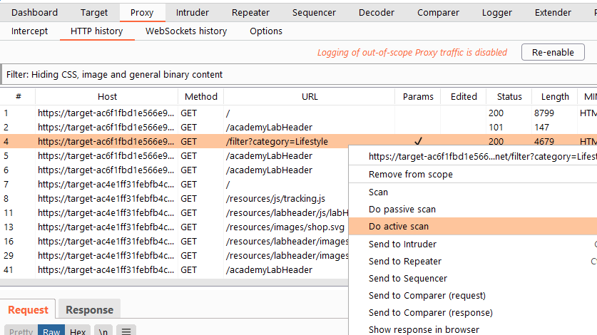The width and height of the screenshot is (597, 335).
Task: Choose Send to Sequencer
Action: (x=473, y=278)
